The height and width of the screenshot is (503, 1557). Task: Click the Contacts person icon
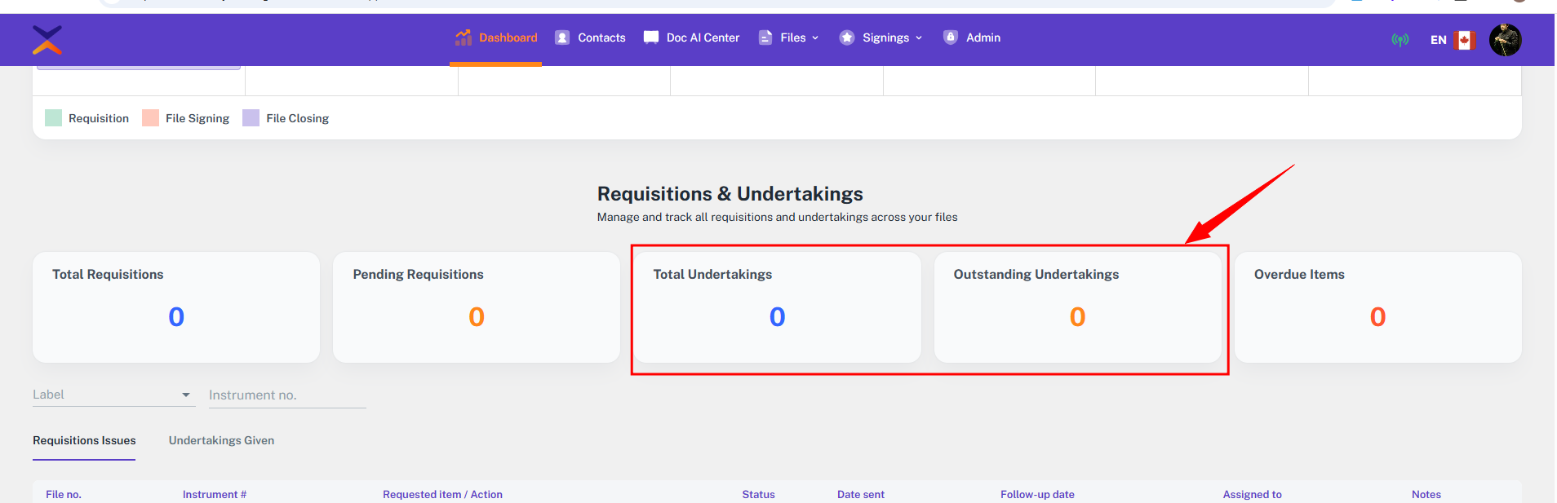562,38
